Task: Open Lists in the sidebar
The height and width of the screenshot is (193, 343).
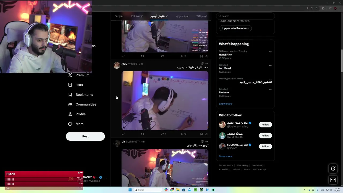Action: (76, 85)
